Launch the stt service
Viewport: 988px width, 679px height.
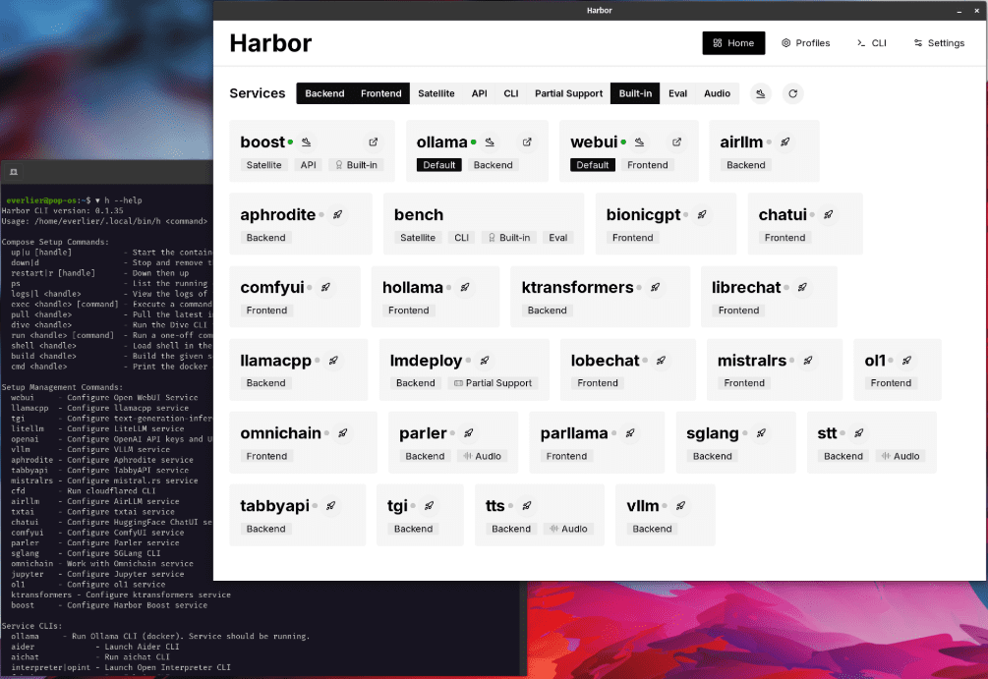pos(859,433)
